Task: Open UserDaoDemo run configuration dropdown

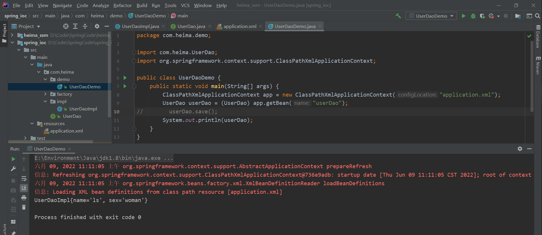Action: [431, 16]
